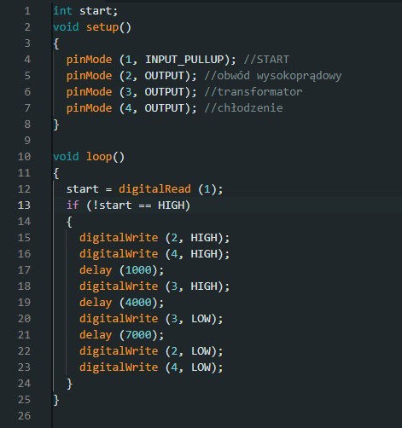Click the setup function name

(102, 27)
